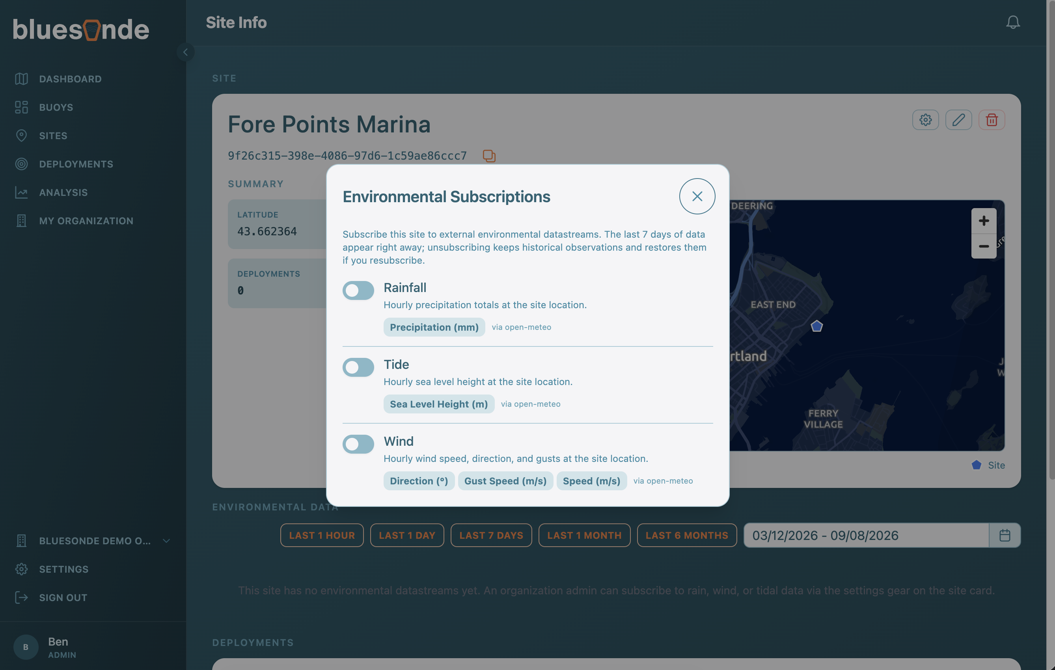1055x670 pixels.
Task: Open the calendar date picker icon
Action: click(1005, 535)
